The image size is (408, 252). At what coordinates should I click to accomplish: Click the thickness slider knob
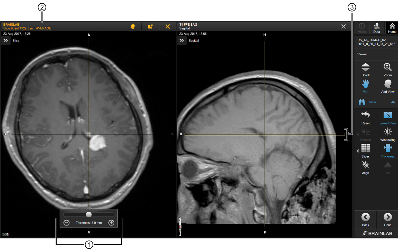(x=89, y=214)
